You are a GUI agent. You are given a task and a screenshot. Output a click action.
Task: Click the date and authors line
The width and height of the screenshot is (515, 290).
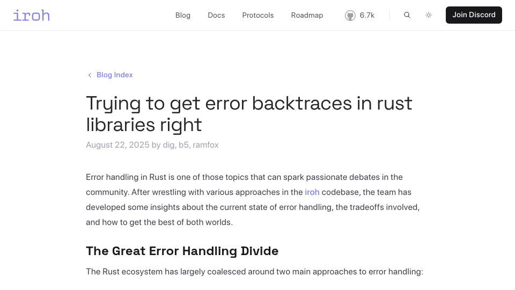click(152, 145)
